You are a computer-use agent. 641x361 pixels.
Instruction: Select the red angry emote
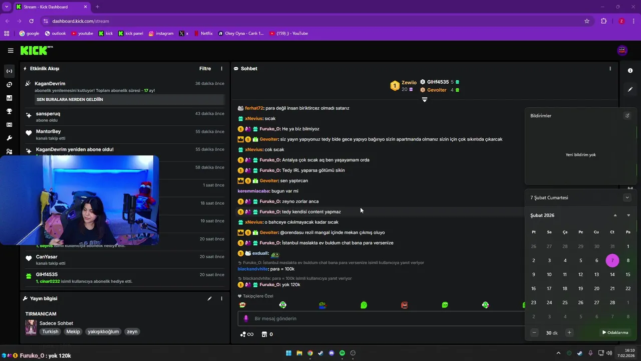(405, 305)
